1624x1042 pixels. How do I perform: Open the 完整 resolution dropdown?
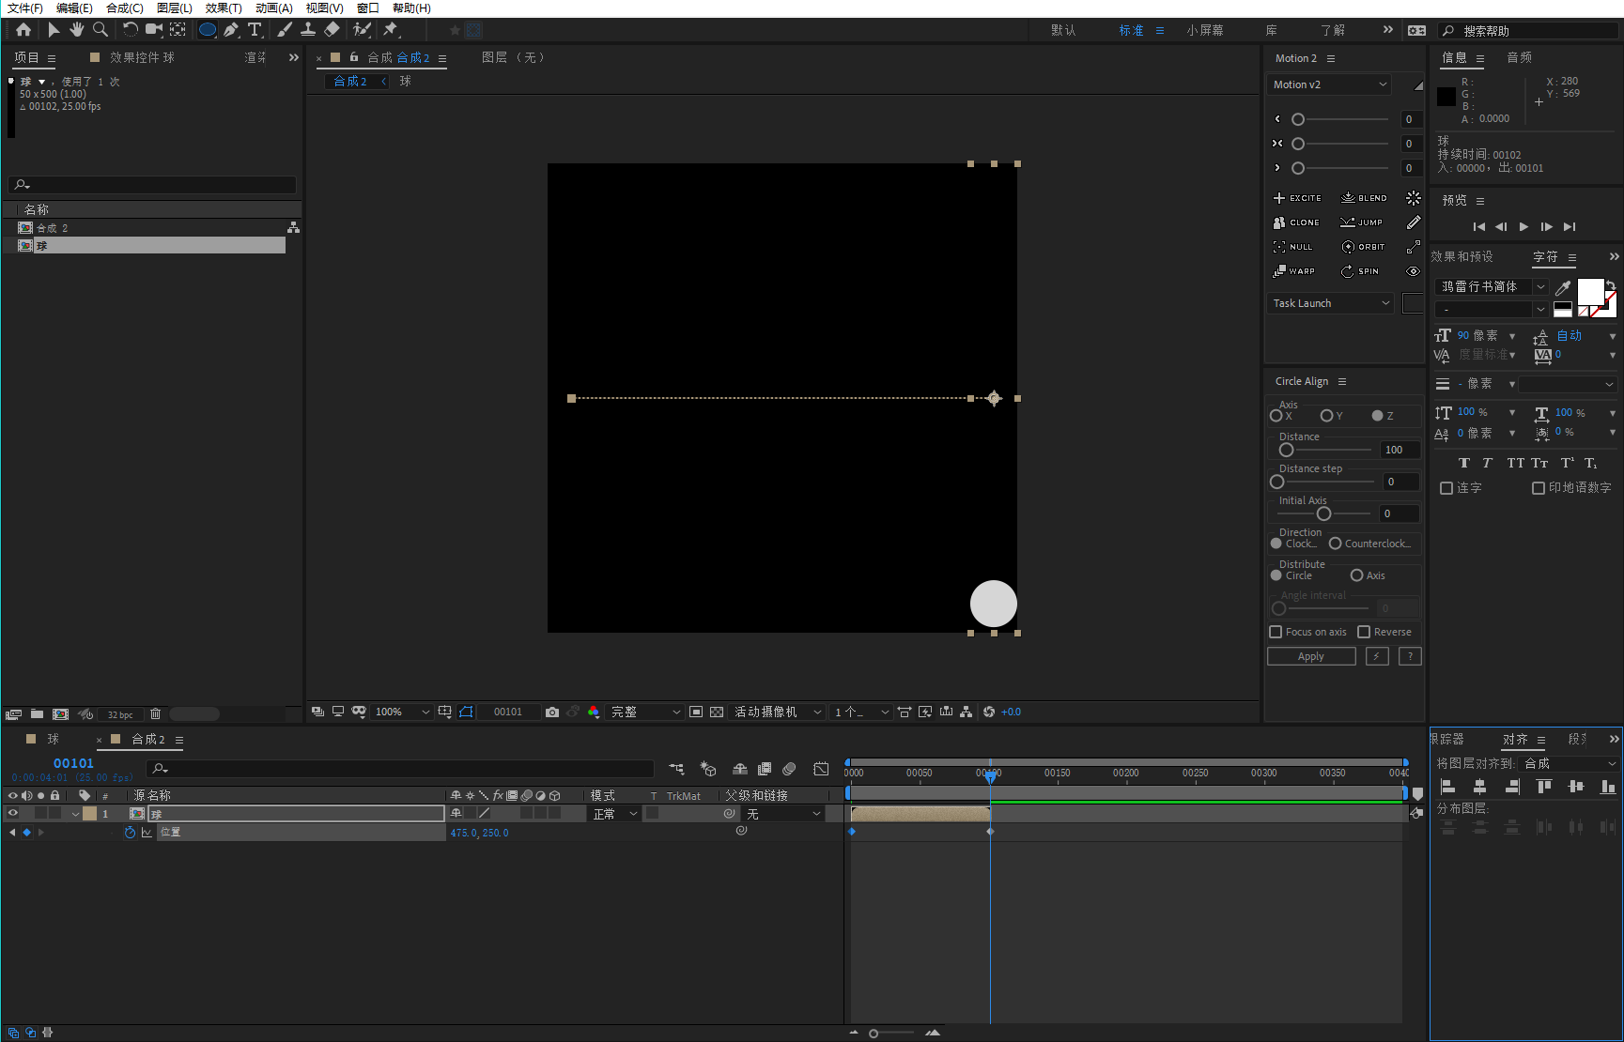[645, 712]
